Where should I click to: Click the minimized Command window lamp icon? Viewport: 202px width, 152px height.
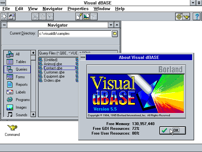tap(12, 127)
